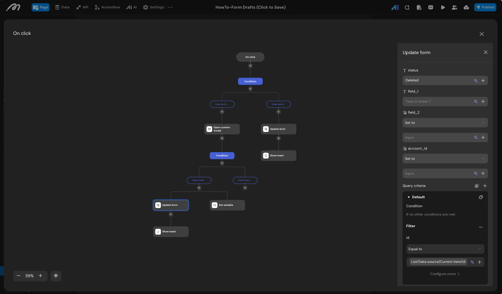The image size is (502, 294).
Task: Select the Case Inacti... branch node
Action: click(279, 104)
